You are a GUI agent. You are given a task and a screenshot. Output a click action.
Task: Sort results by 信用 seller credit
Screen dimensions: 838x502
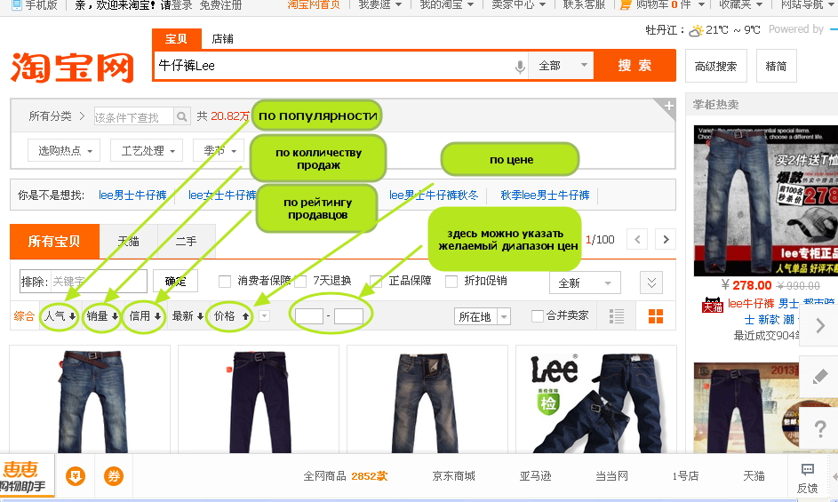point(145,316)
